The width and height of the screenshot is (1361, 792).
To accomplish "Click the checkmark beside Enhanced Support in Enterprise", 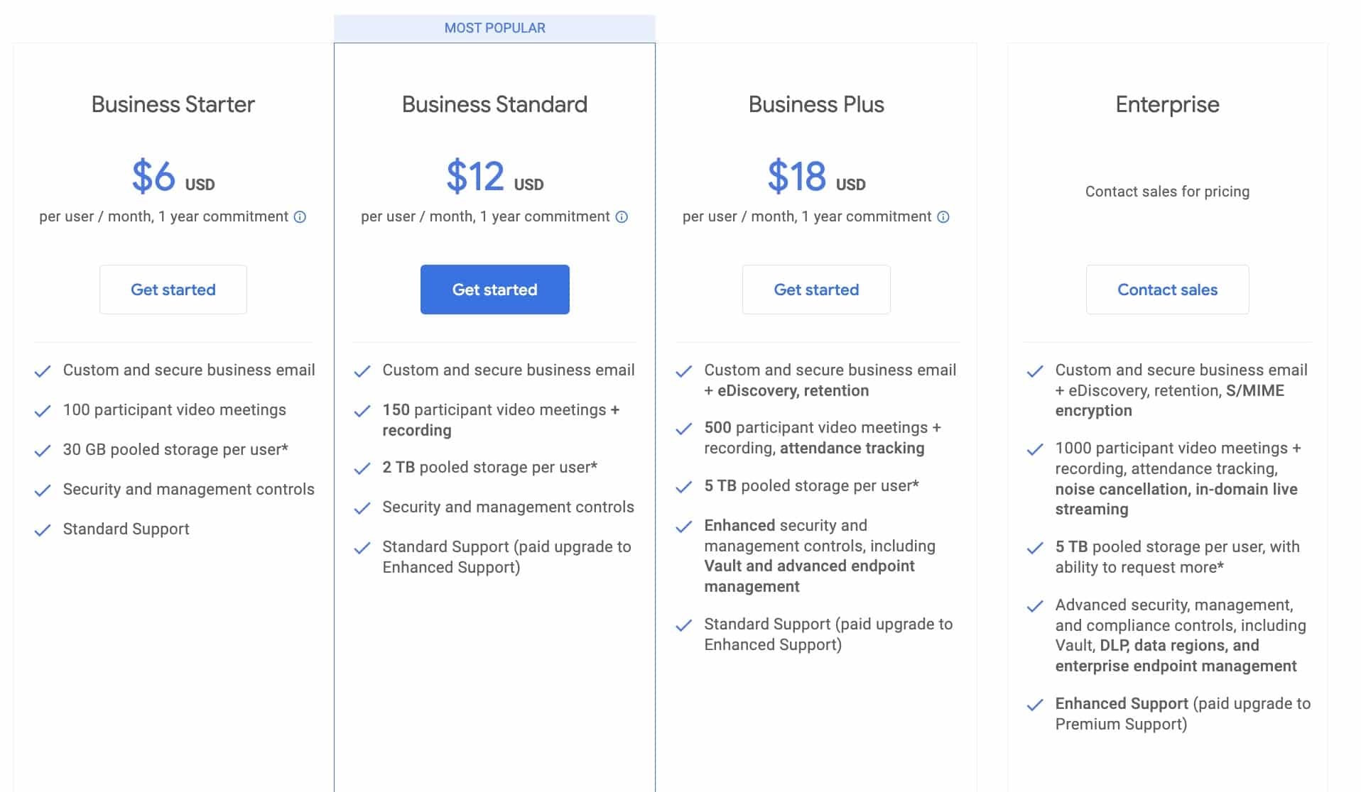I will 1036,704.
